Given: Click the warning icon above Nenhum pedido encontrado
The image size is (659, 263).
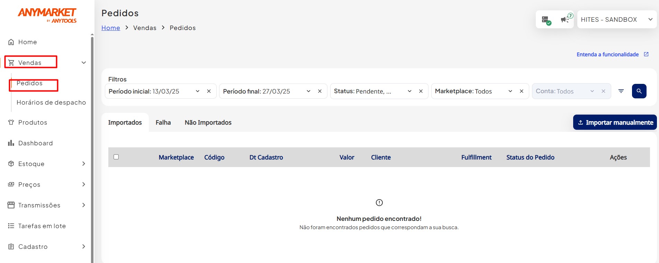Looking at the screenshot, I should click(379, 203).
